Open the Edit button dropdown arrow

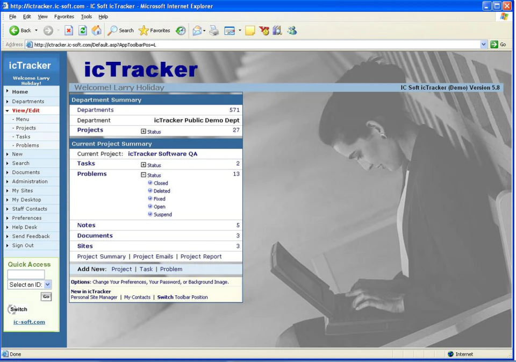coord(240,31)
